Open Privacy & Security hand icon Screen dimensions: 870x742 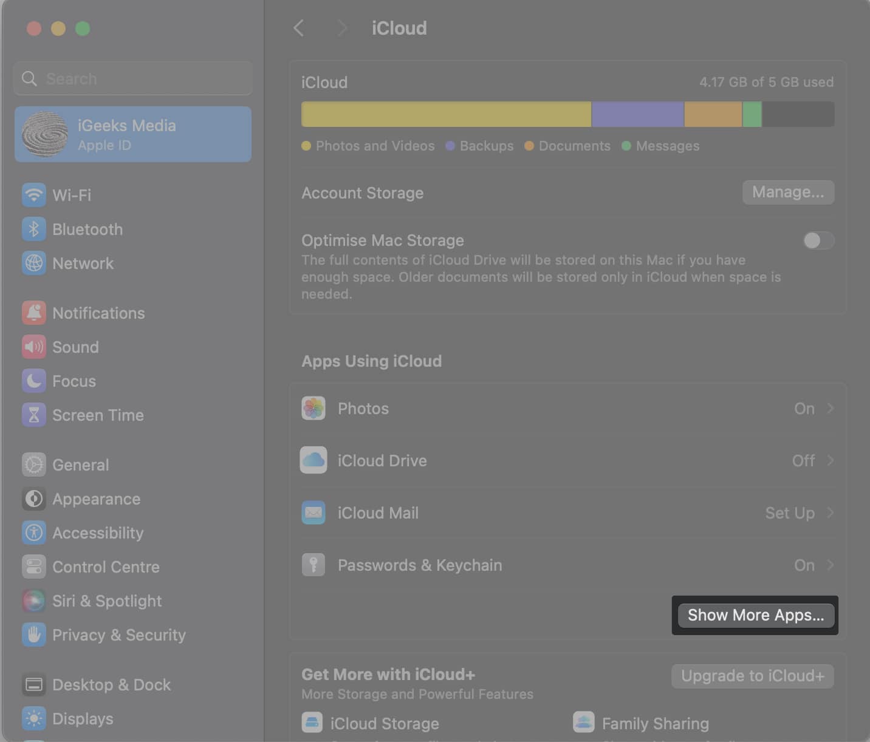[34, 635]
